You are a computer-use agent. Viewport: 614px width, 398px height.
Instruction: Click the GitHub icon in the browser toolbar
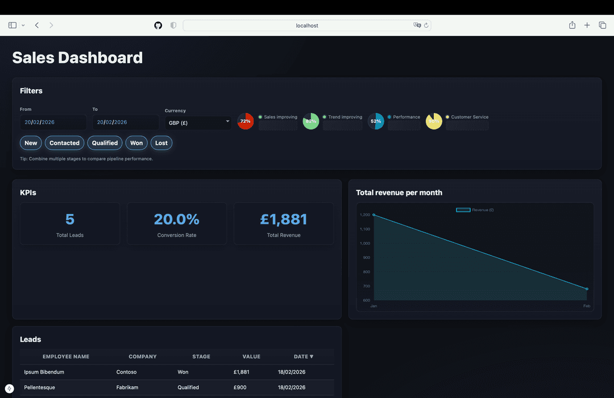click(158, 26)
